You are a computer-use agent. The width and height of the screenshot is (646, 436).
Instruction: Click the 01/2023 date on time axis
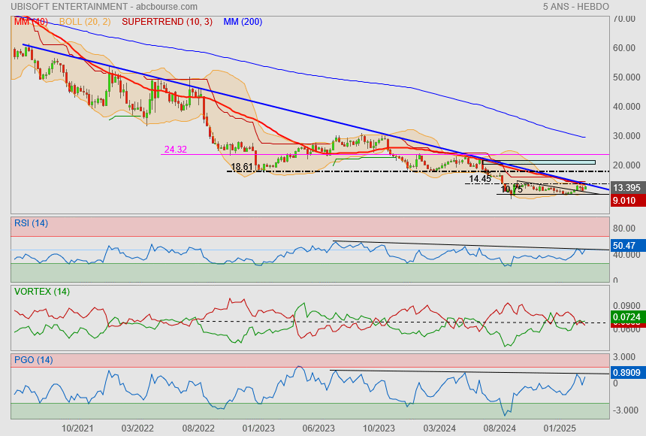[x=259, y=428]
